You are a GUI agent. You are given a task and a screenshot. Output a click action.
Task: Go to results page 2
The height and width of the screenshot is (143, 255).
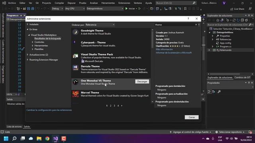point(111,106)
